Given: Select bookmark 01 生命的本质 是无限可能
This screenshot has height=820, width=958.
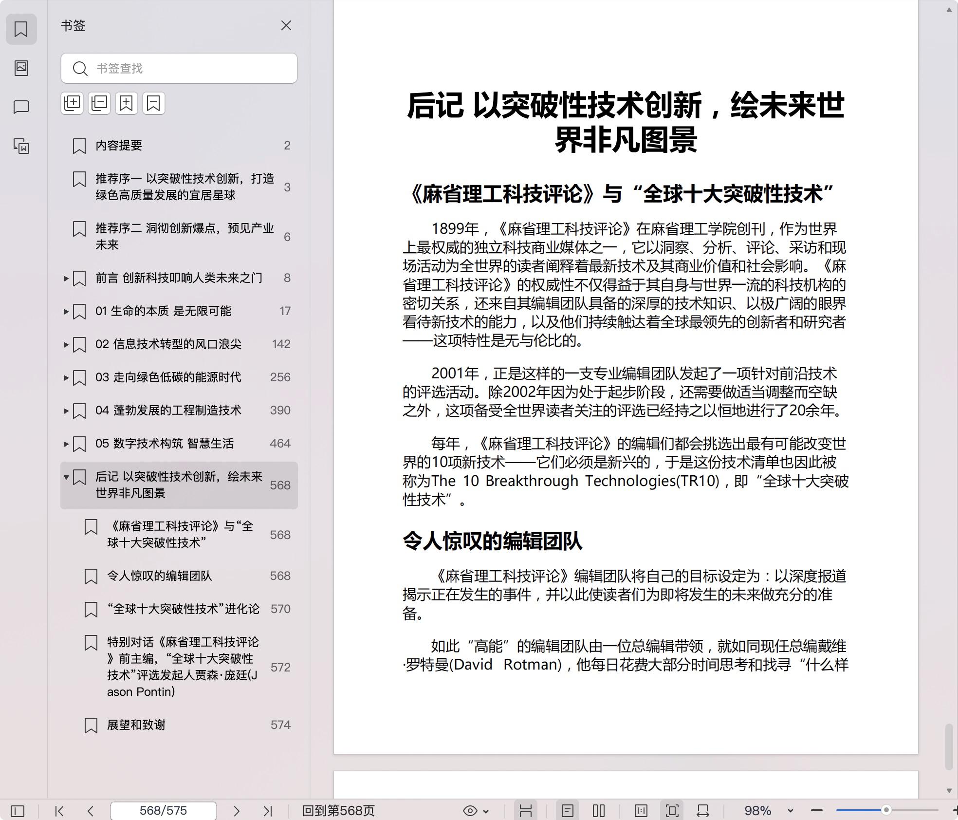Looking at the screenshot, I should point(179,311).
